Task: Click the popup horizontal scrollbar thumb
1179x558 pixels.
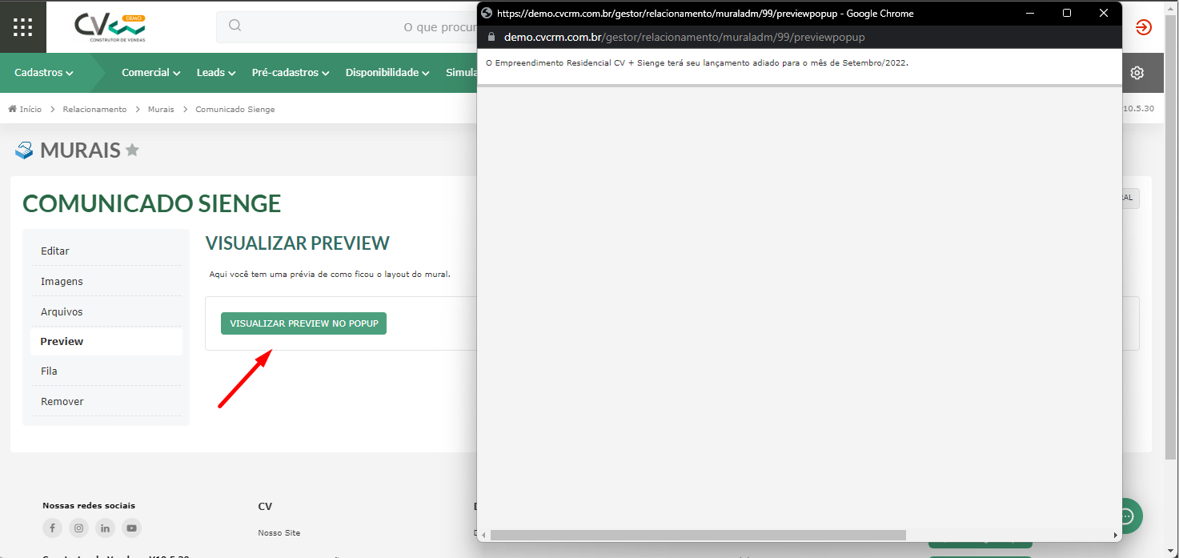Action: [698, 535]
